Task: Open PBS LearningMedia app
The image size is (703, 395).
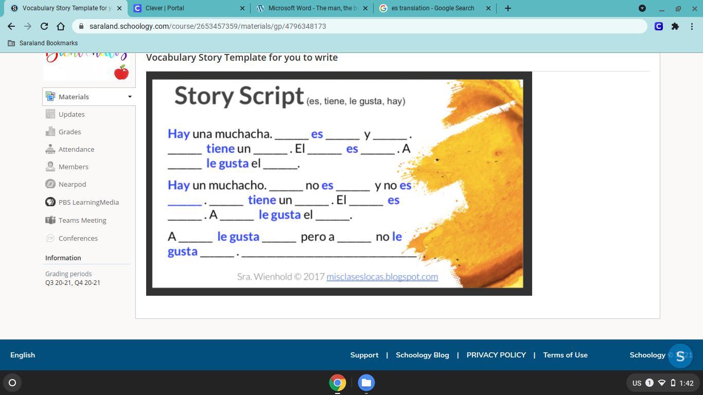Action: point(88,202)
